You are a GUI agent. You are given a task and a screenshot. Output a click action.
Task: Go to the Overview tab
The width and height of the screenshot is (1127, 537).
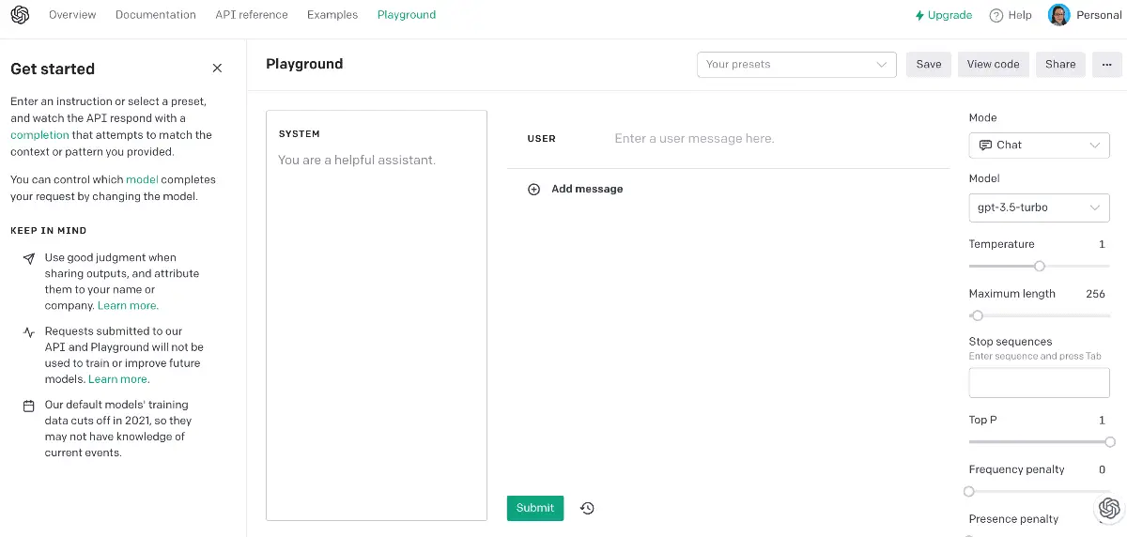[x=72, y=15]
